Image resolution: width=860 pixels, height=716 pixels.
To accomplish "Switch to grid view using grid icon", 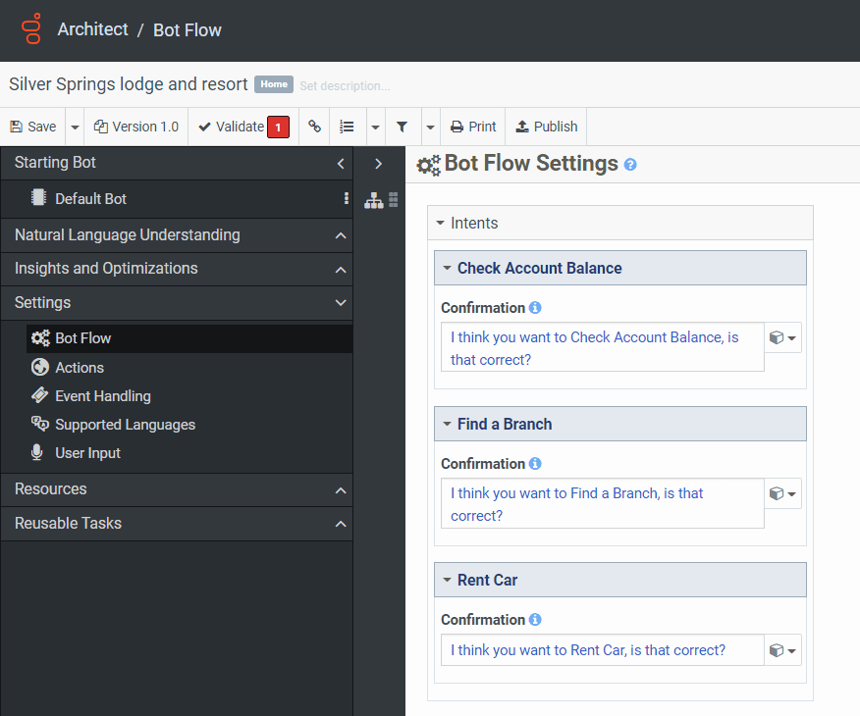I will click(394, 200).
